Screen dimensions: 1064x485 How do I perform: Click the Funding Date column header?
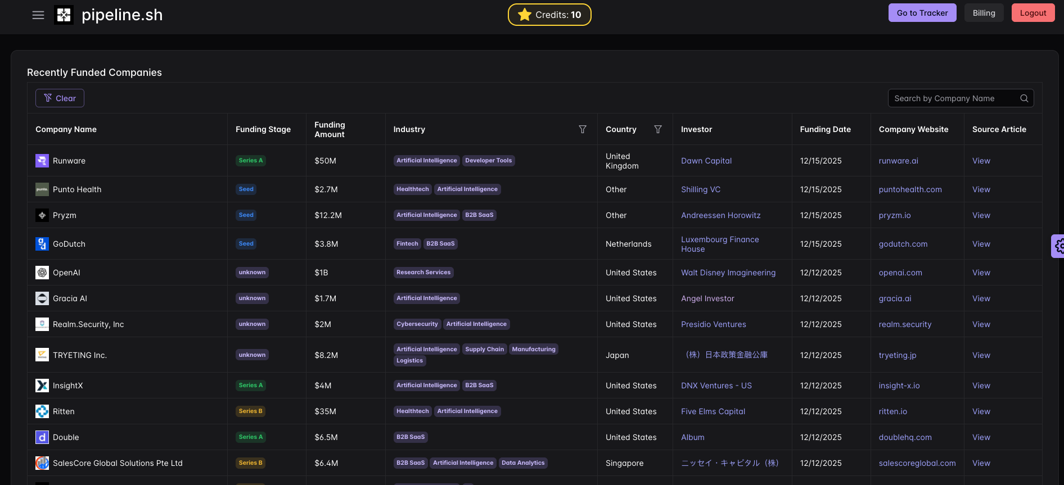825,129
